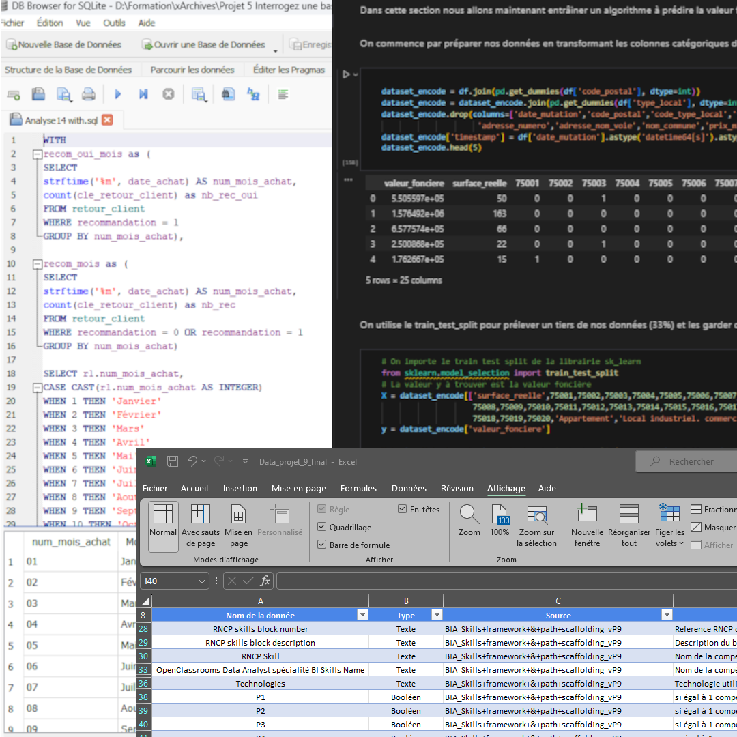Click Nouvelle Base de Données button
The width and height of the screenshot is (737, 737).
pos(63,45)
